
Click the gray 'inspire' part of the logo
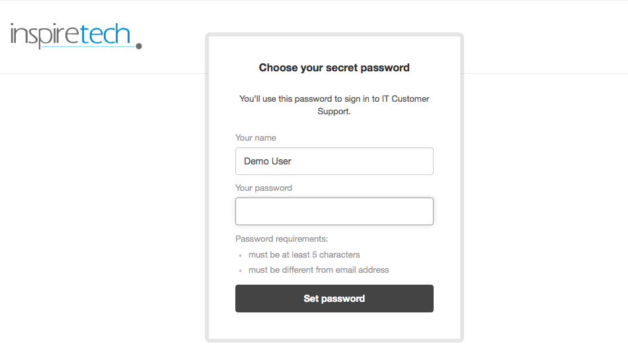click(45, 35)
